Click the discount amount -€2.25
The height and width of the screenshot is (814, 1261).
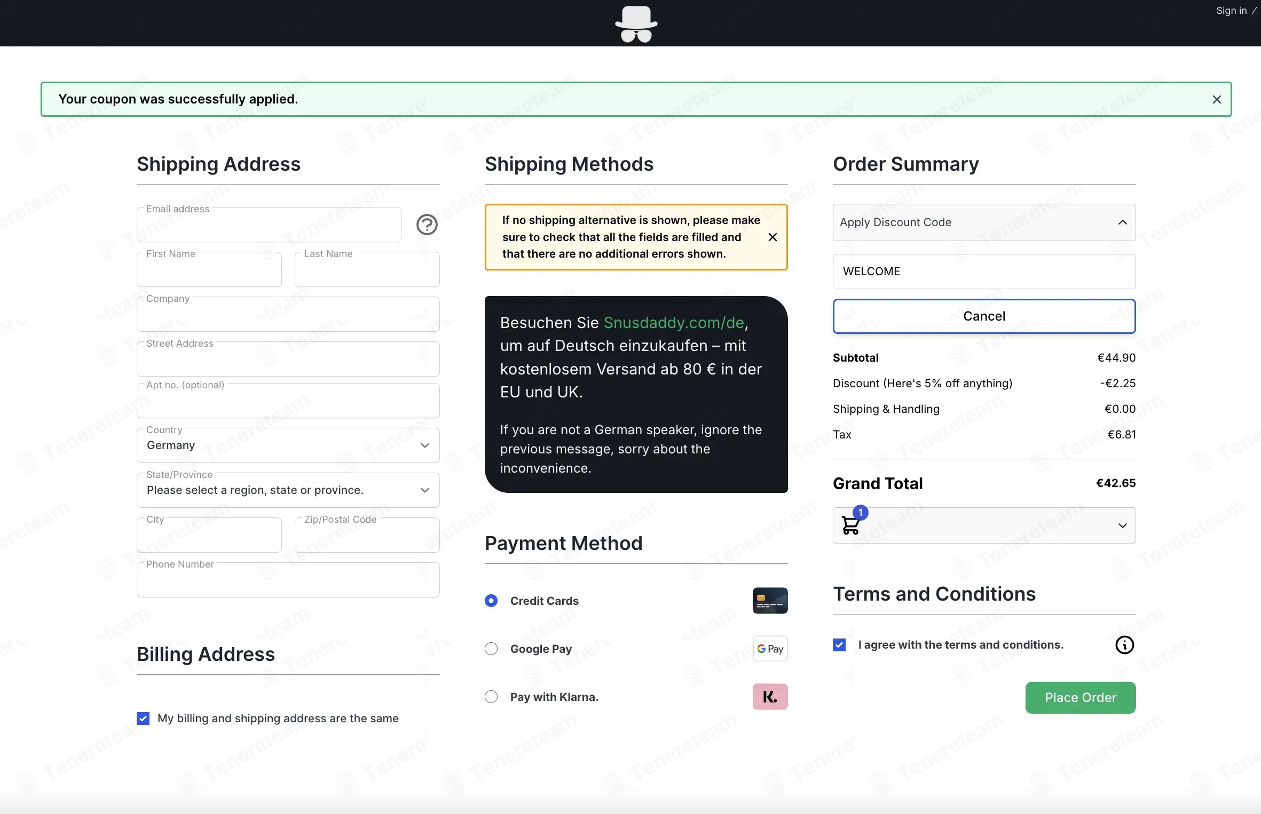point(1118,384)
